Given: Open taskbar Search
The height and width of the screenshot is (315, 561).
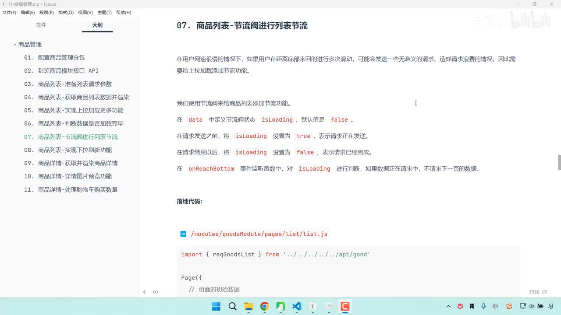Looking at the screenshot, I should (x=232, y=306).
